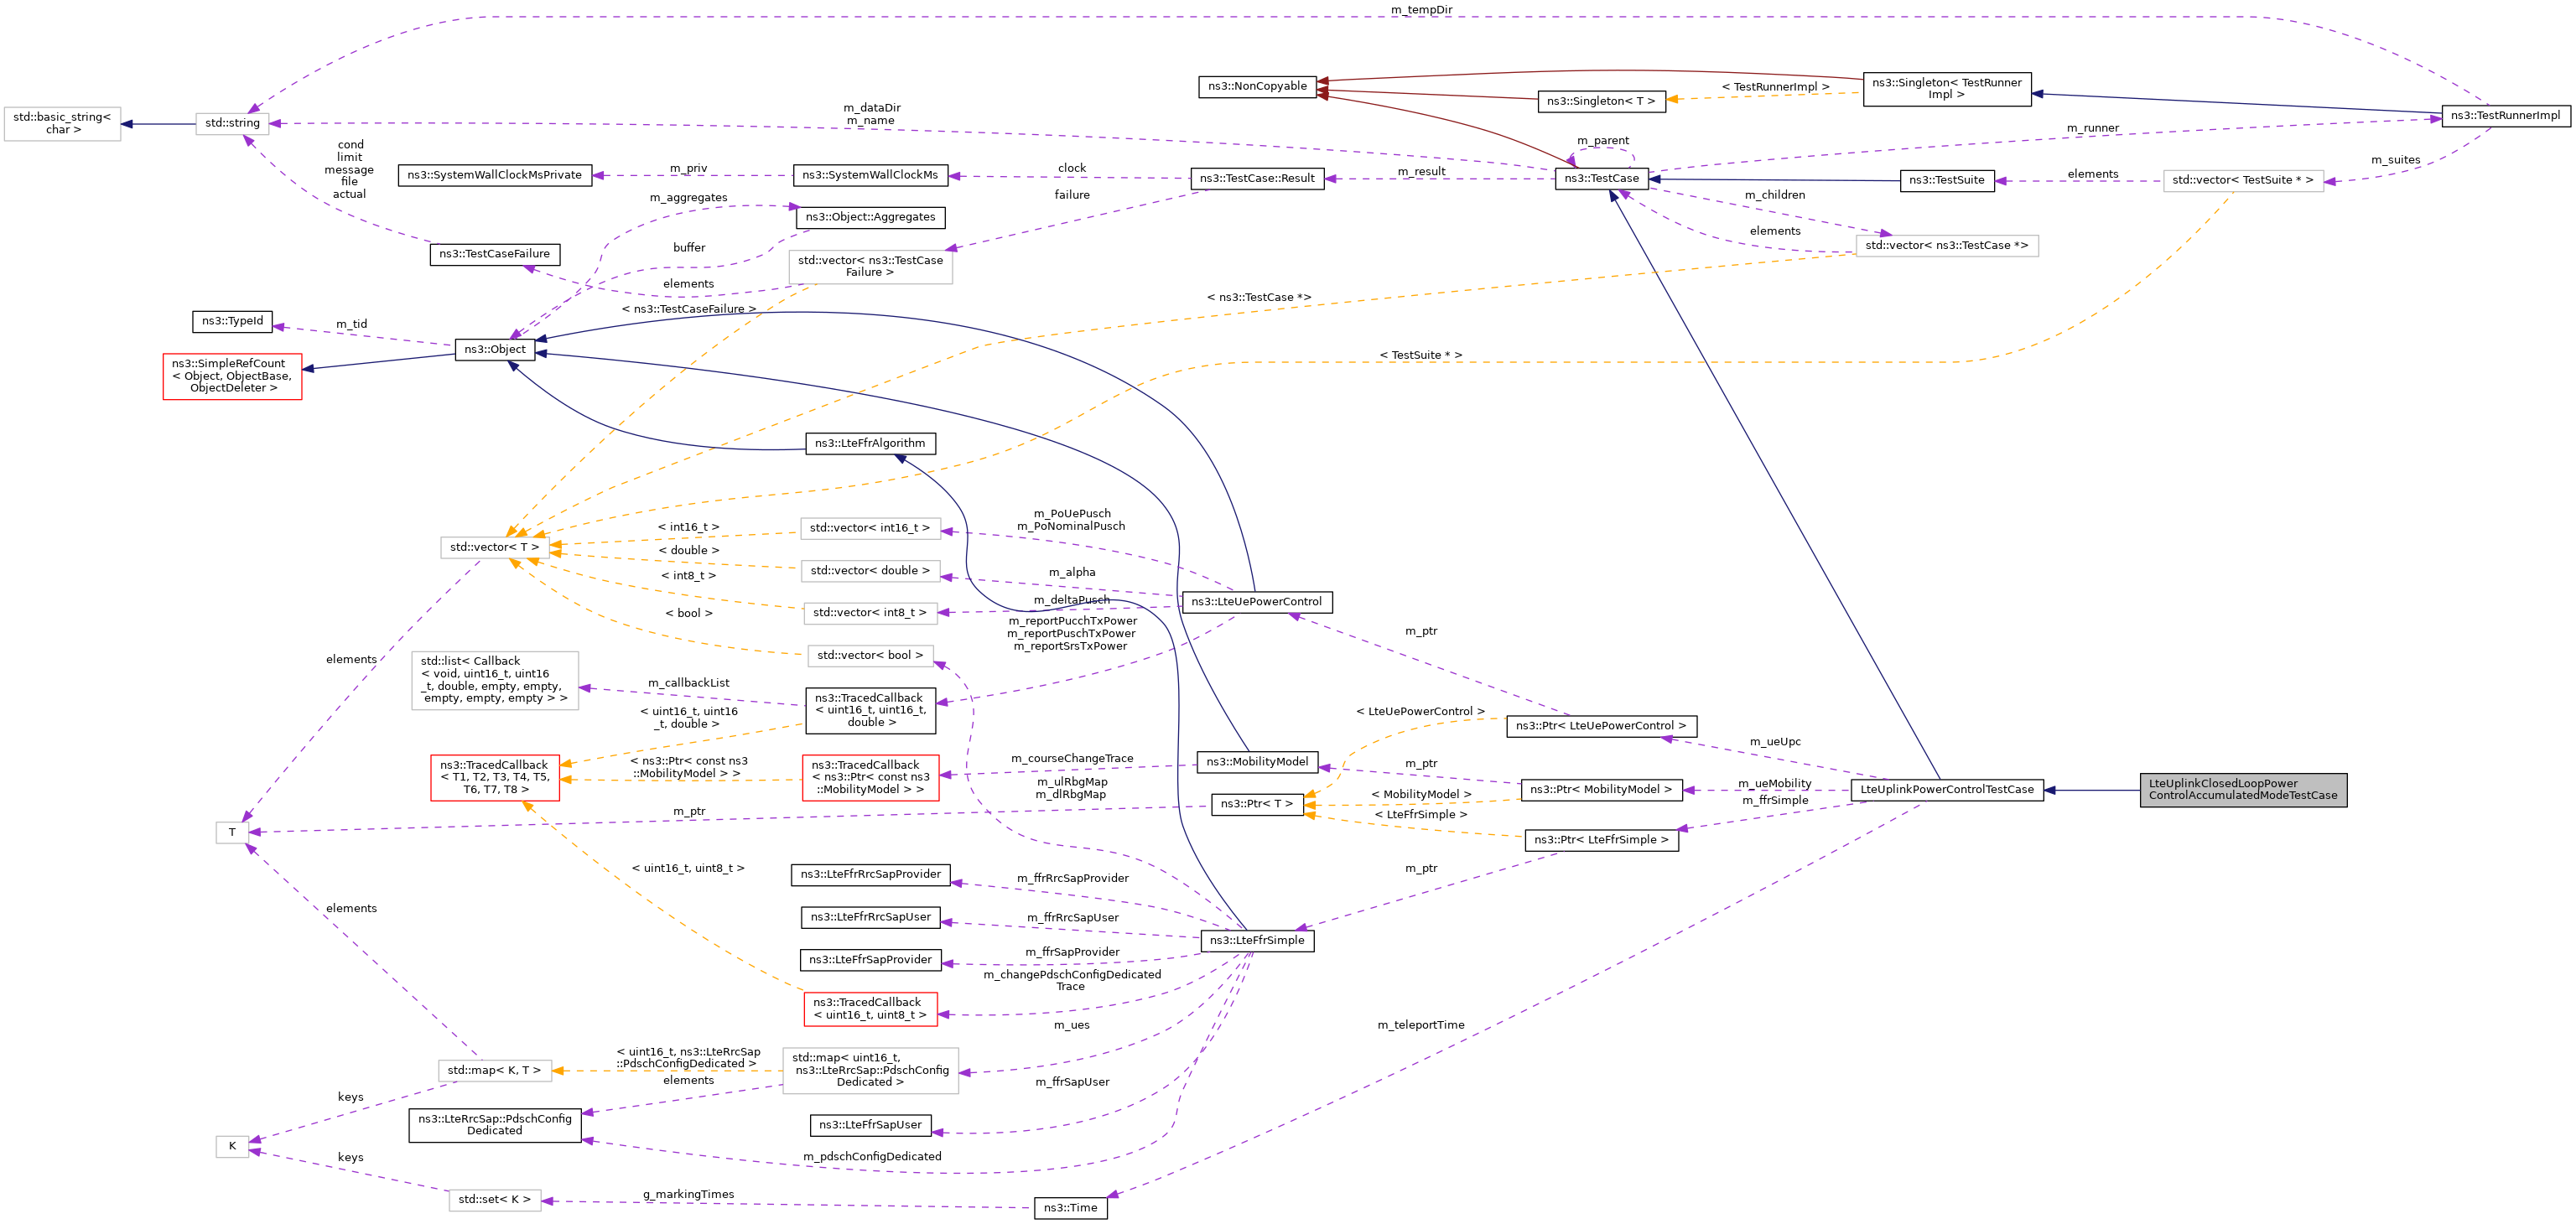This screenshot has height=1224, width=2576.
Task: Click the ns3::SystemWallClockMs node
Action: [870, 175]
